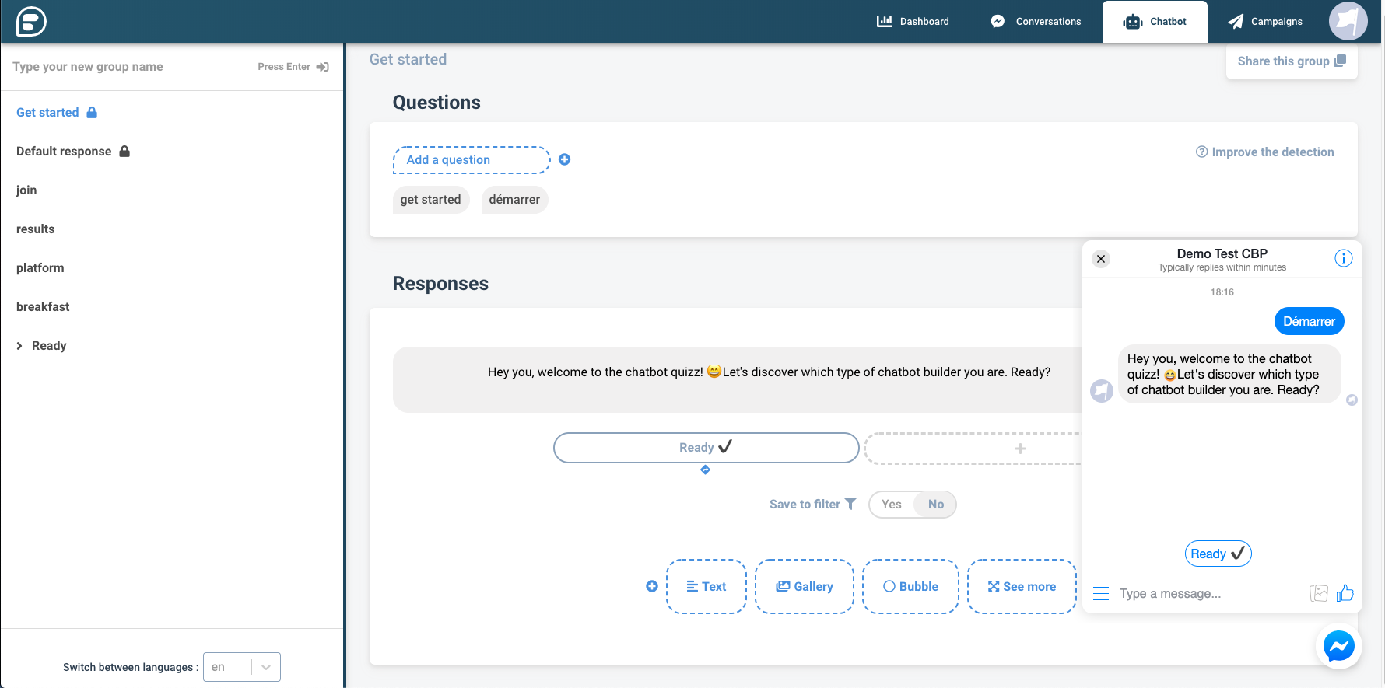Open the chat hamburger menu icon

[1101, 594]
